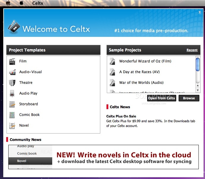Open Wonderful Wizard of Oz (Film) sample
The height and width of the screenshot is (179, 205).
145,61
